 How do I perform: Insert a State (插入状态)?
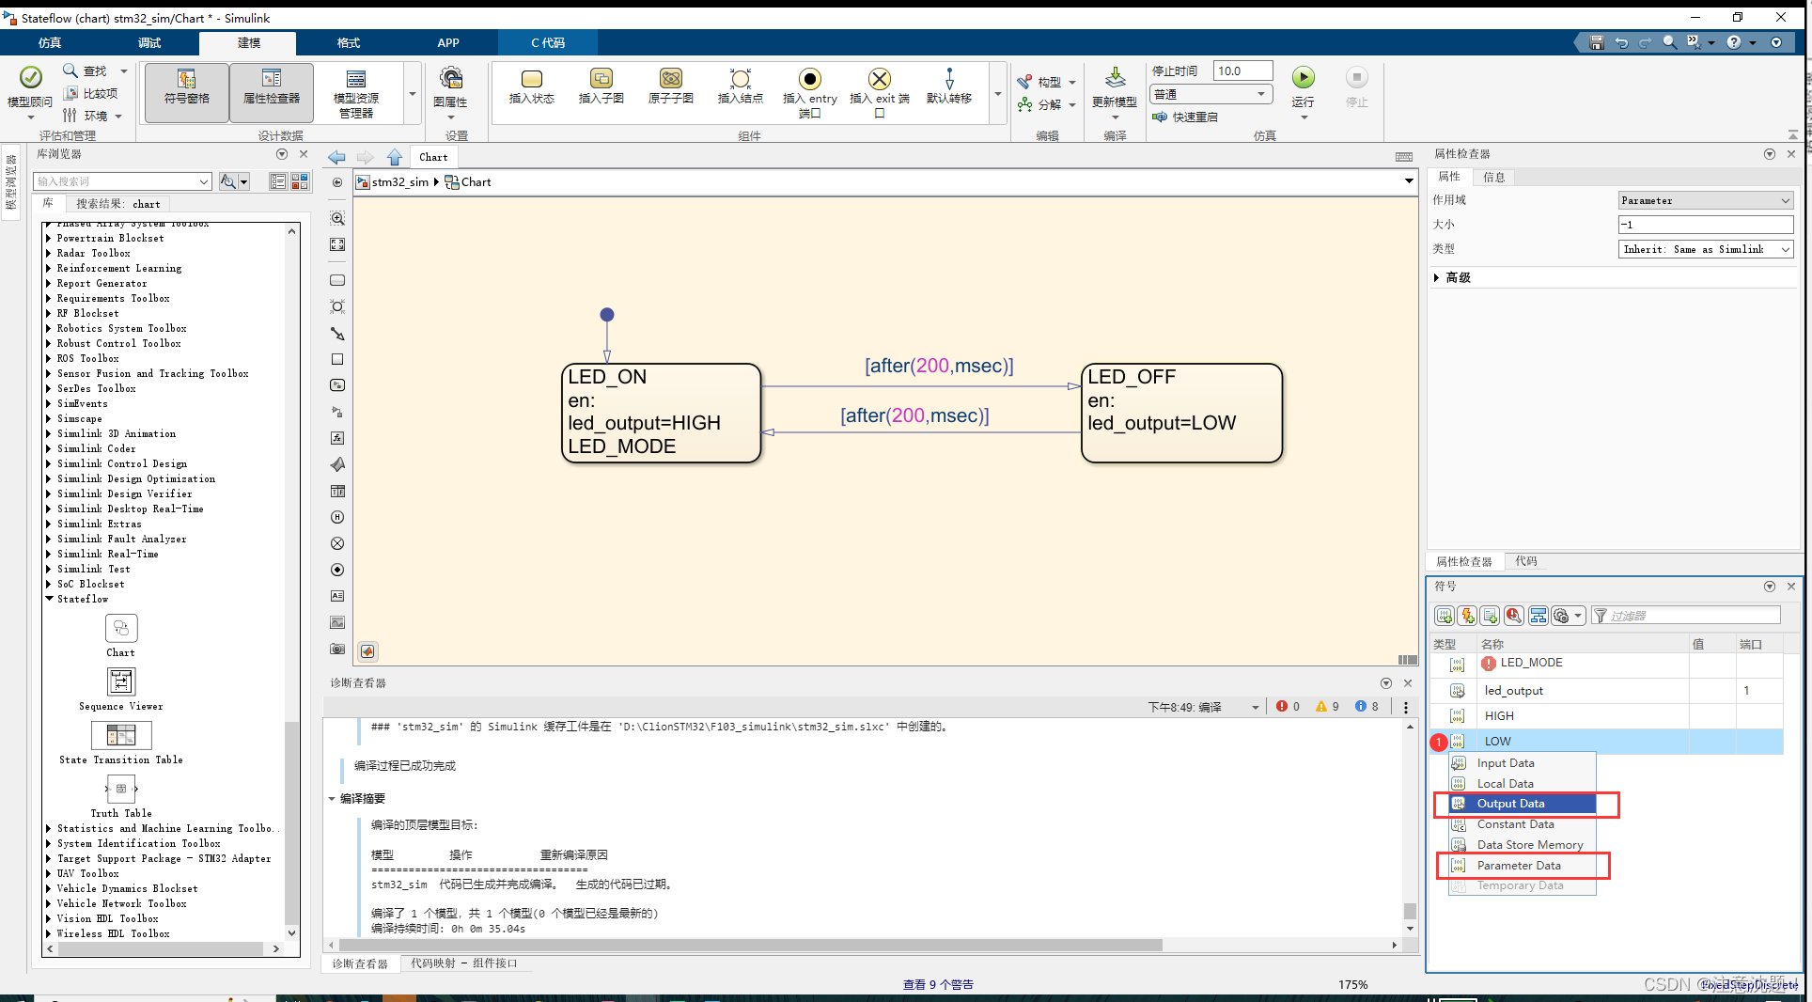(531, 86)
